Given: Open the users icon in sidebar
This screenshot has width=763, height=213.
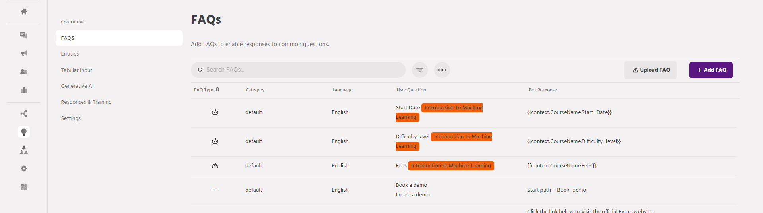Looking at the screenshot, I should point(24,72).
